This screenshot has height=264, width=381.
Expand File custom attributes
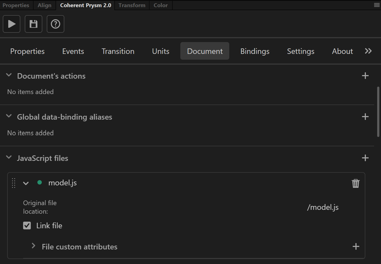tap(34, 246)
